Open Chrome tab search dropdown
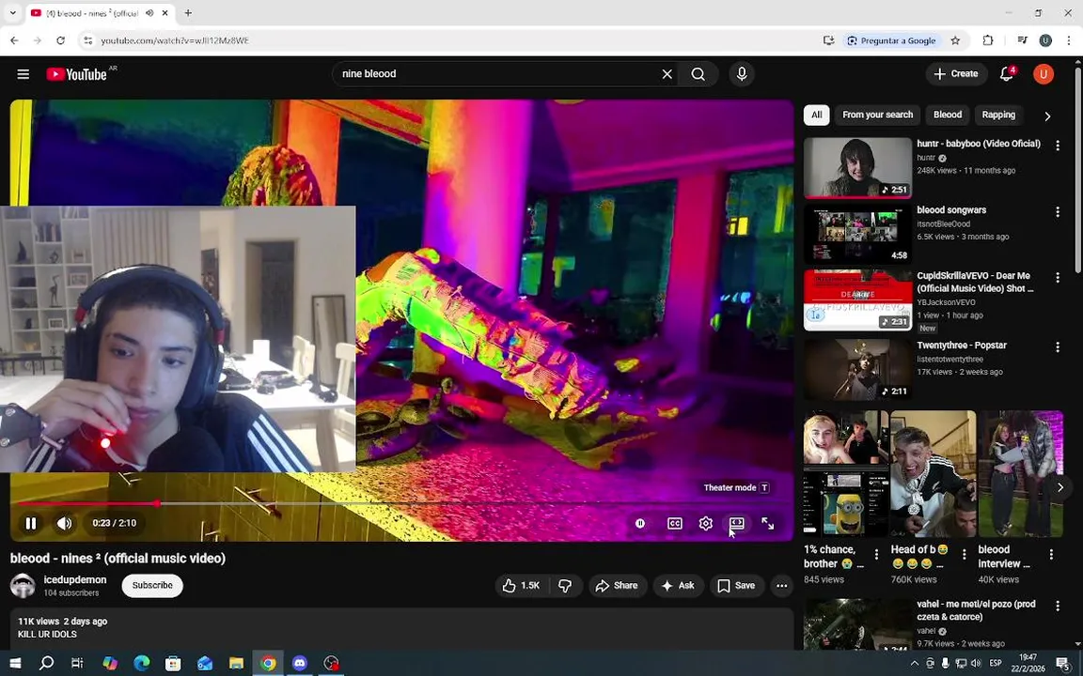1083x676 pixels. tap(12, 13)
